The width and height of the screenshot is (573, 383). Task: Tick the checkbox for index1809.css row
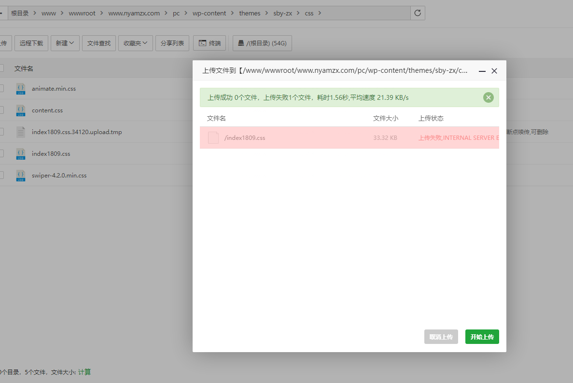[x=1, y=153]
